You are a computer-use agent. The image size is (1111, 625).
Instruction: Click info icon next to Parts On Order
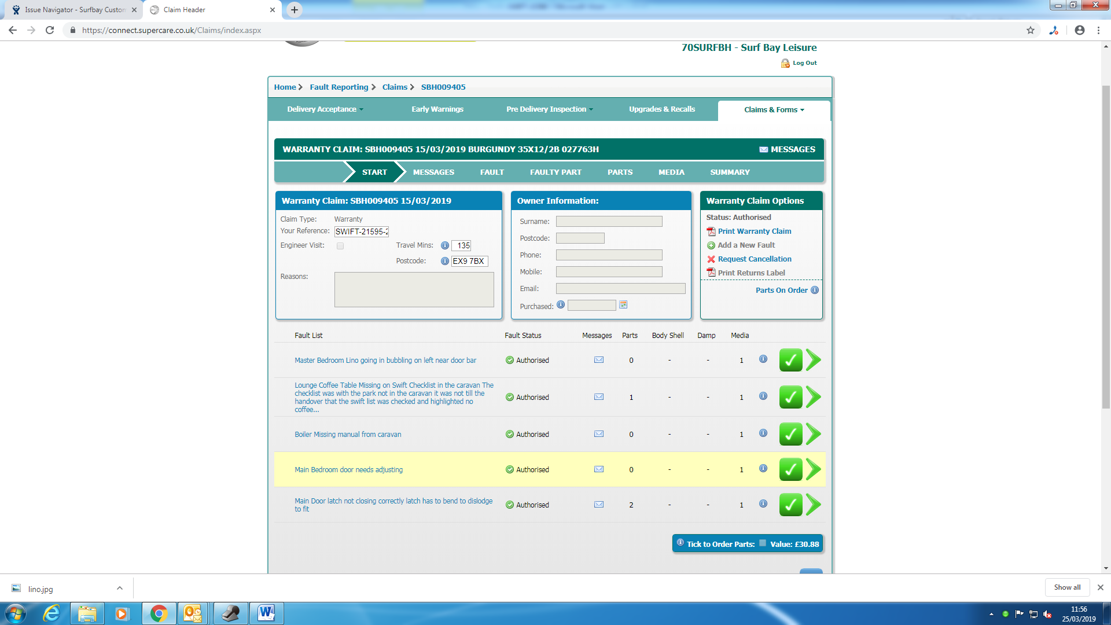pyautogui.click(x=815, y=290)
